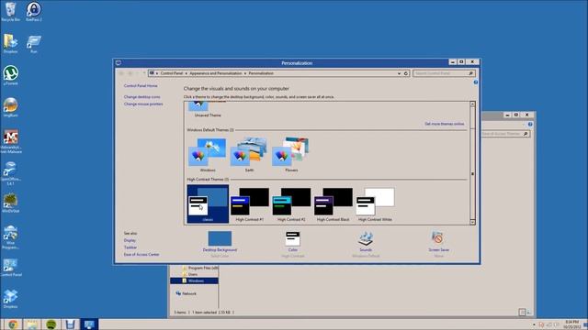Click Get more themes online link
Screen dimensions: 588x330
pyautogui.click(x=445, y=124)
